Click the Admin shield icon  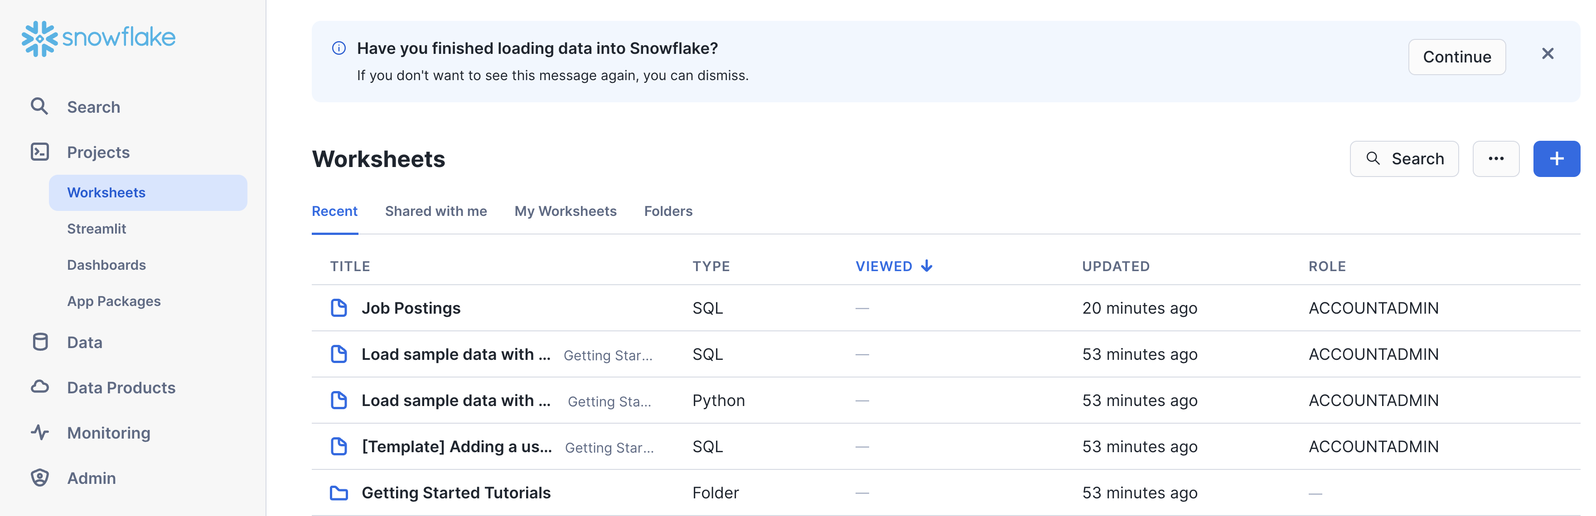[x=40, y=478]
